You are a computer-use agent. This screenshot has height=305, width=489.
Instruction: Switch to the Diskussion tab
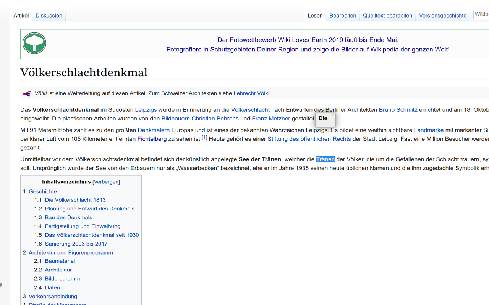click(49, 16)
